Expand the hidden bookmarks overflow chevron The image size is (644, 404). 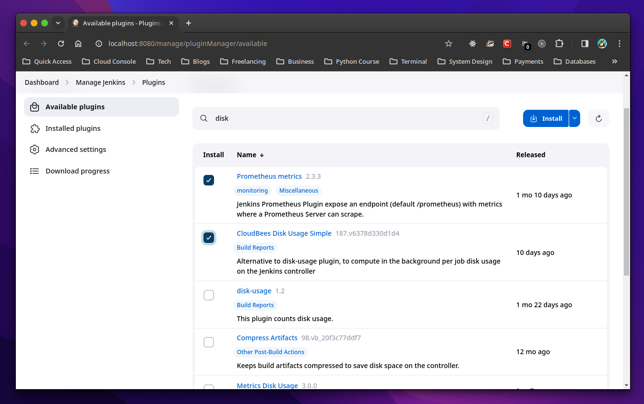pyautogui.click(x=615, y=61)
